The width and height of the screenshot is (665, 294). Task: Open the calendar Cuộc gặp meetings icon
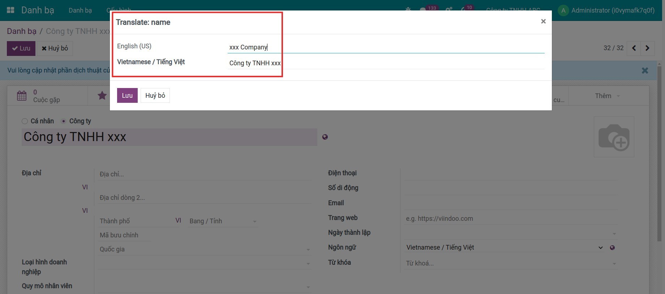click(22, 96)
